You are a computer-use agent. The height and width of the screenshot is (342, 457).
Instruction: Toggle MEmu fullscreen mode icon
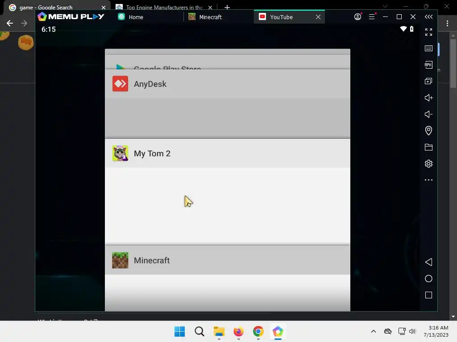428,32
